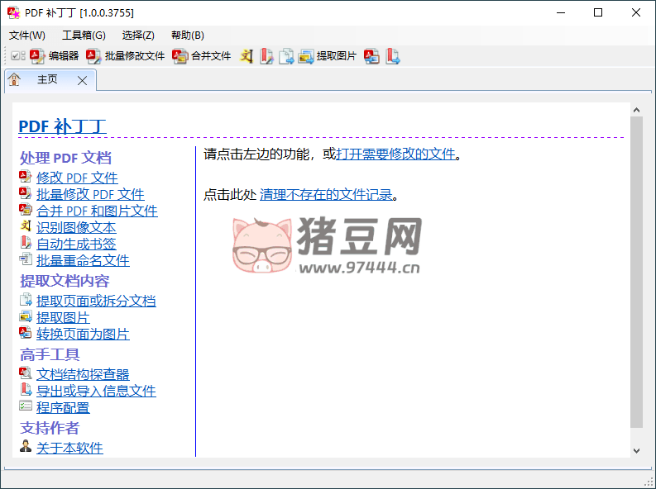Click the 打开需要修改的文件 link

click(x=396, y=154)
